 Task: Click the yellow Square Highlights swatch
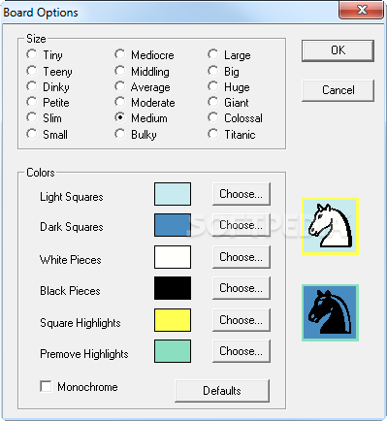coord(173,320)
